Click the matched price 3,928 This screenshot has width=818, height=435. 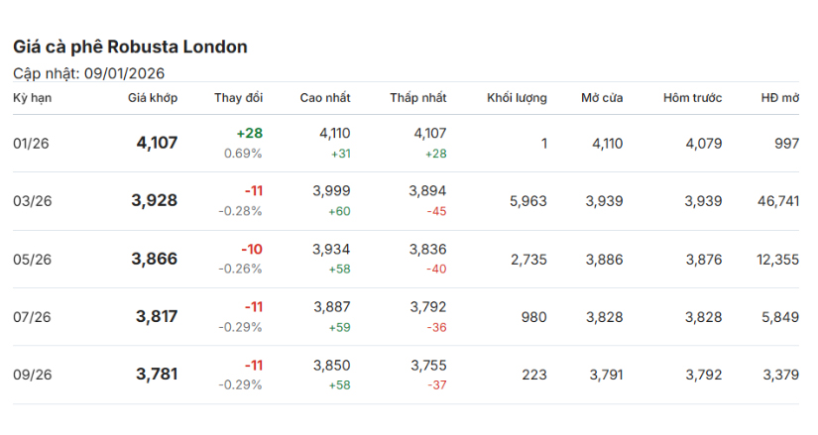[x=154, y=200]
